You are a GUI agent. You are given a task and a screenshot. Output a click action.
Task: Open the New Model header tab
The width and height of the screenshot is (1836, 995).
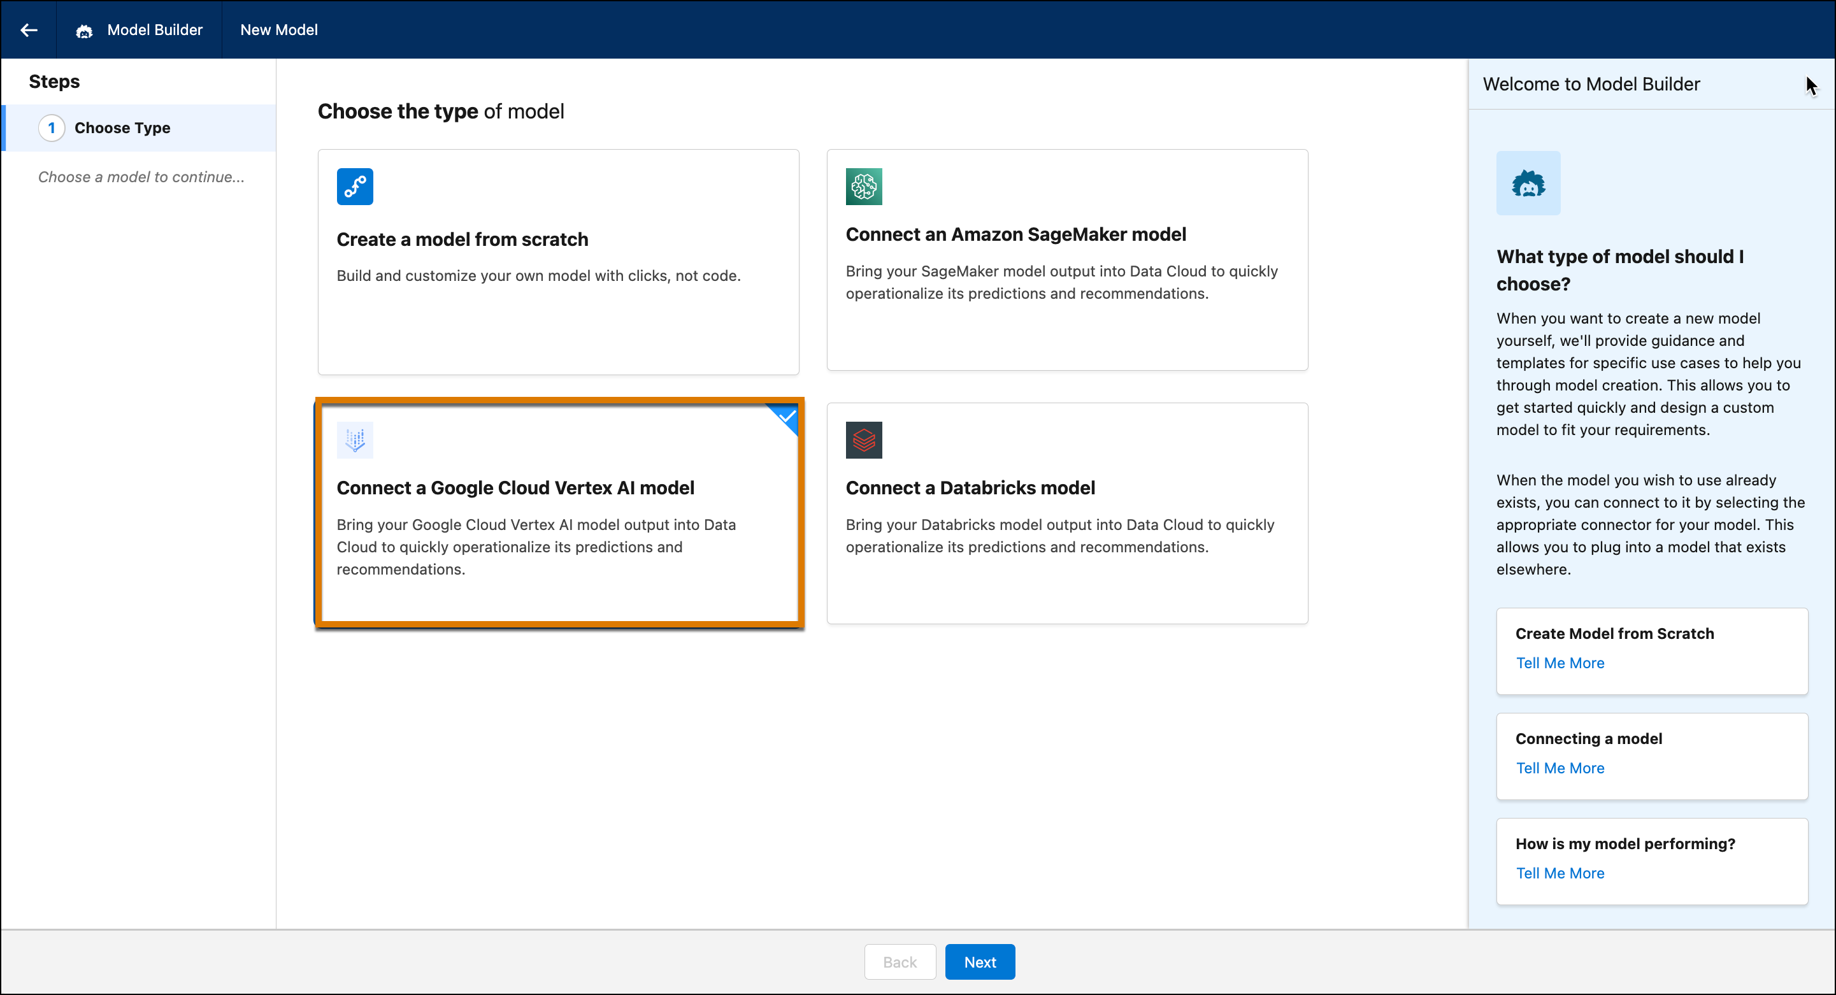point(278,30)
